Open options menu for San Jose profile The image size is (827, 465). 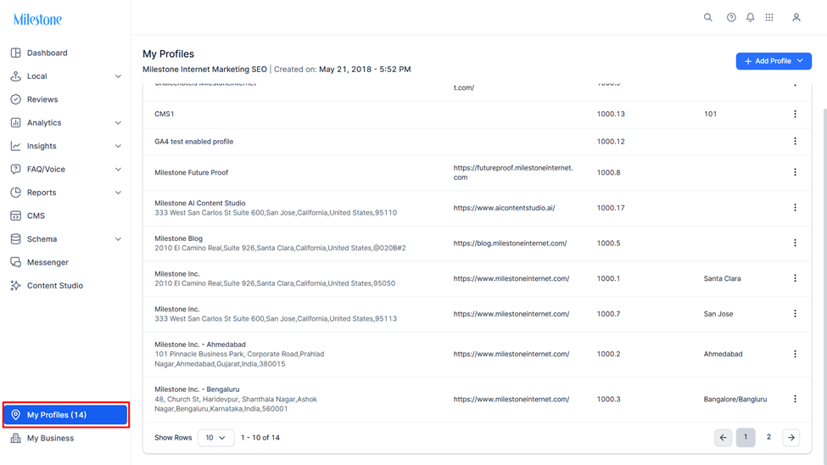(795, 314)
